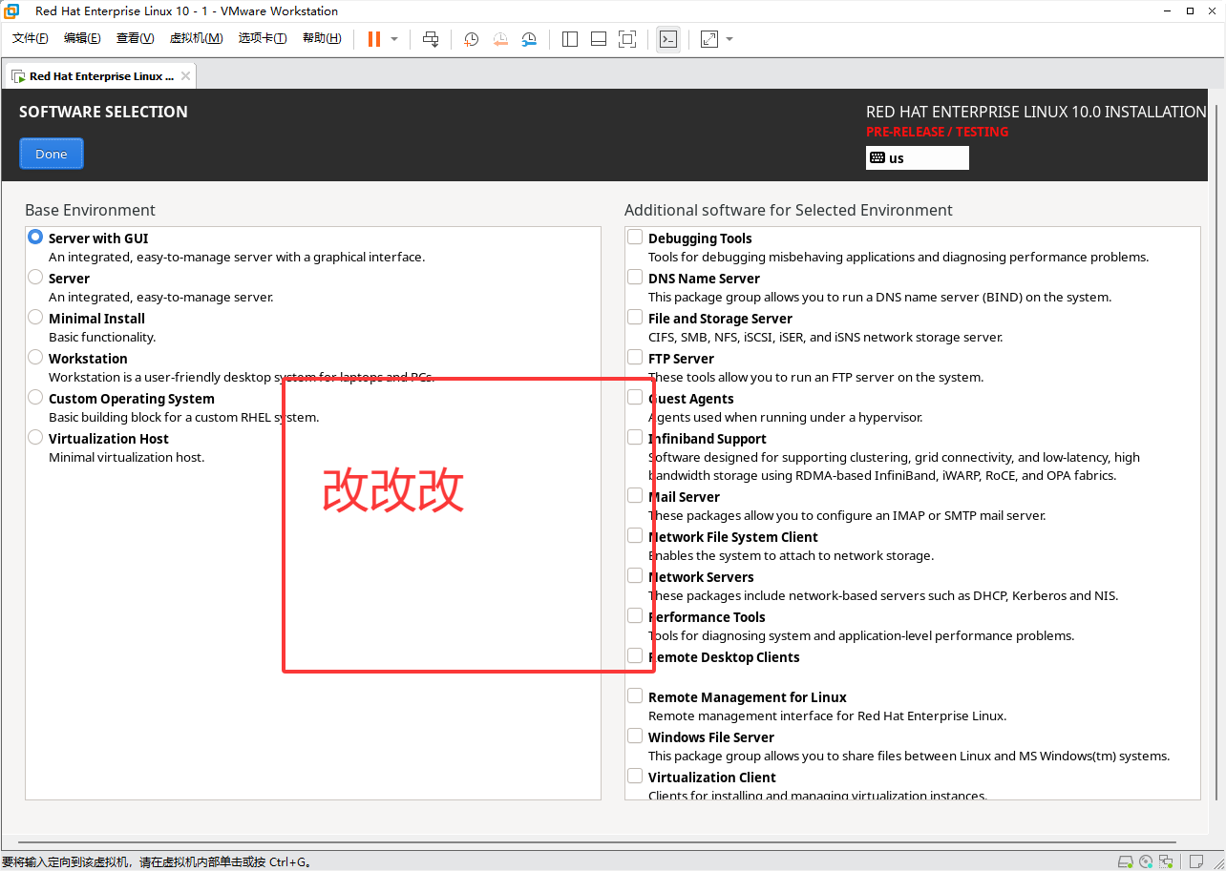This screenshot has width=1226, height=871.
Task: Open the 查看(V) menu
Action: point(135,38)
